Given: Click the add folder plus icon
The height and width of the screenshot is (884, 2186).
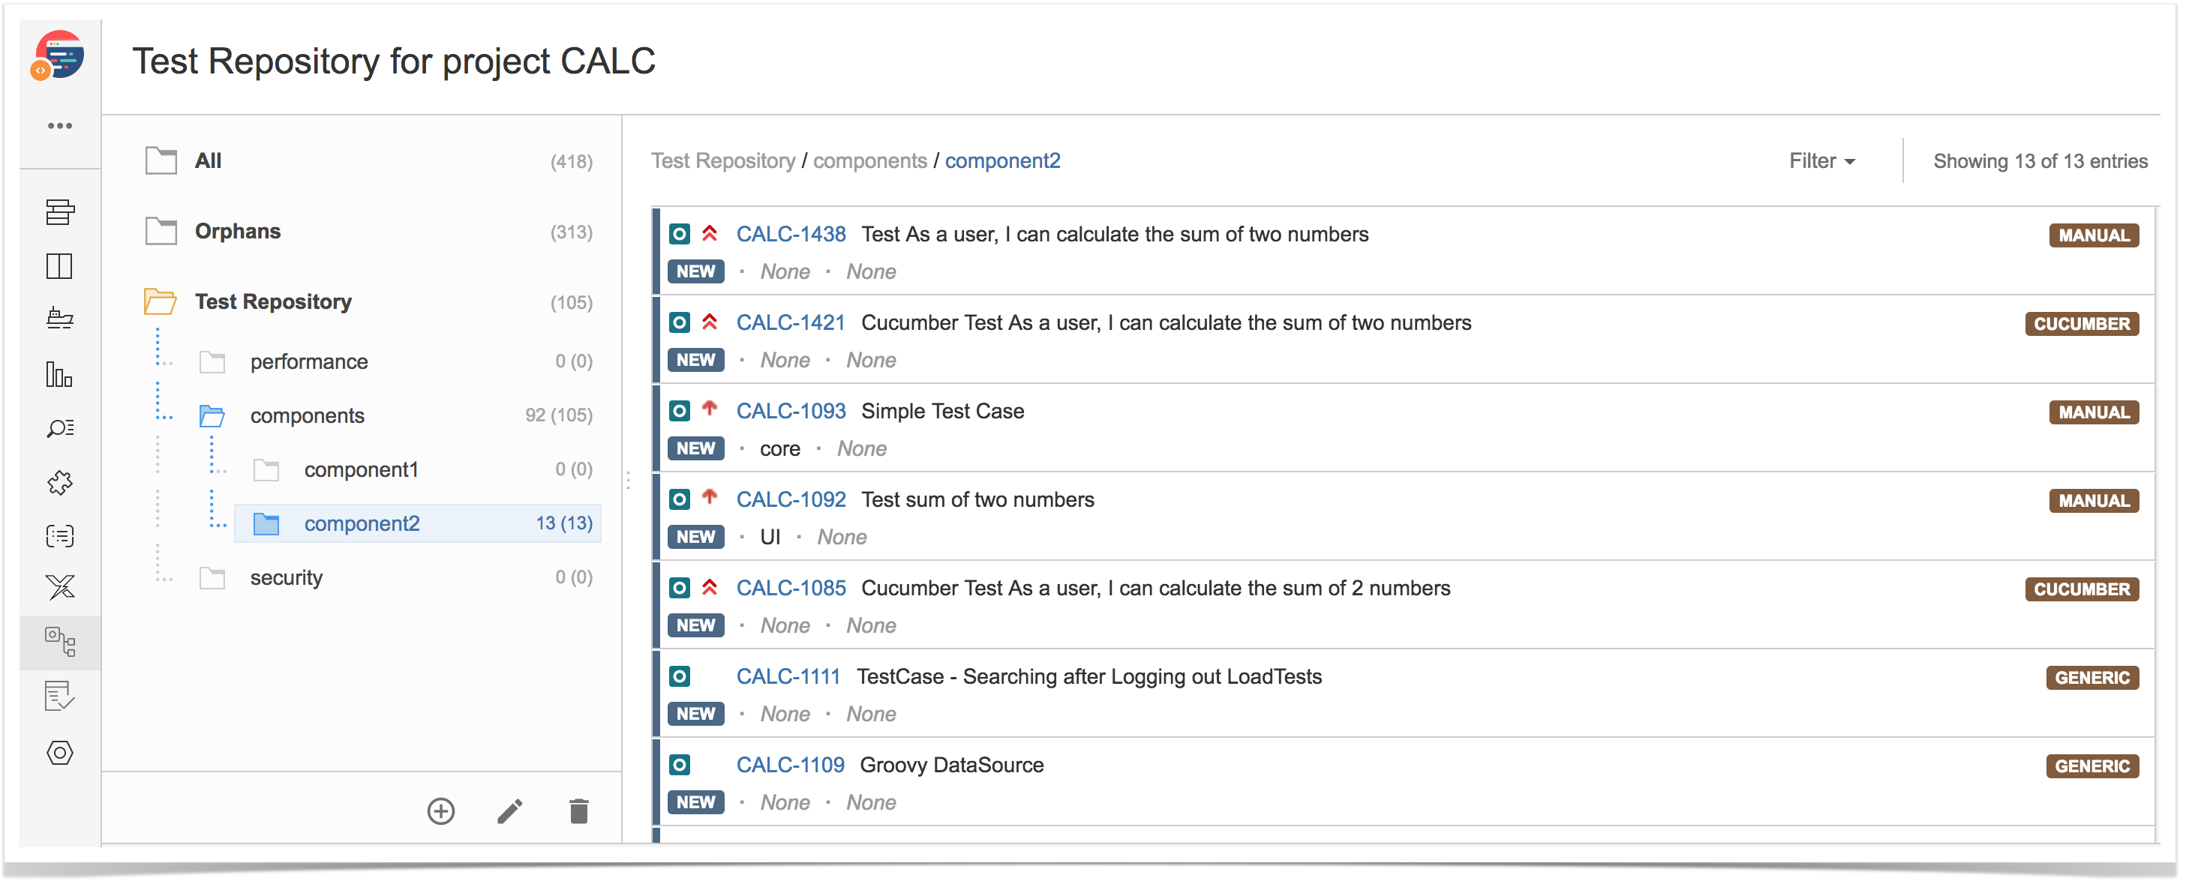Looking at the screenshot, I should click(440, 812).
